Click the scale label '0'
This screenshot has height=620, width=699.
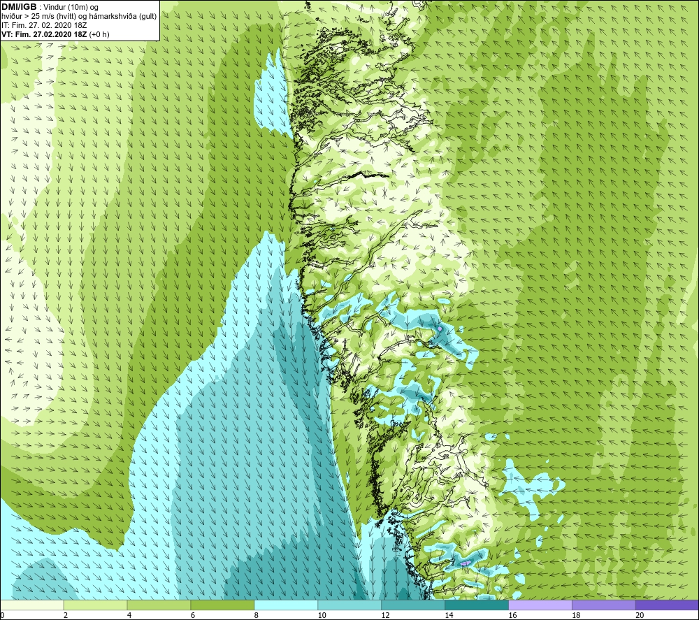(x=2, y=615)
